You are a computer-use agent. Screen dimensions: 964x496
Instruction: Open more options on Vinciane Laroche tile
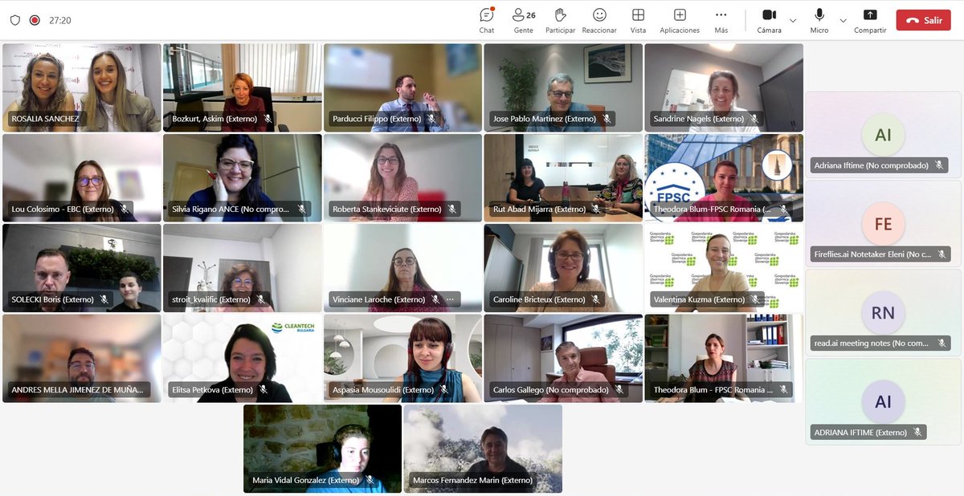pos(450,299)
